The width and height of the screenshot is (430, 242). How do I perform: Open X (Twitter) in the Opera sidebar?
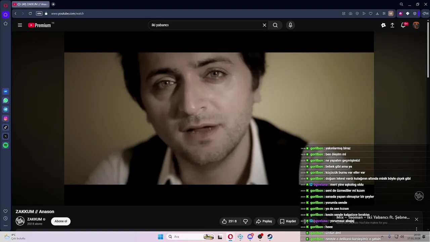point(6,136)
